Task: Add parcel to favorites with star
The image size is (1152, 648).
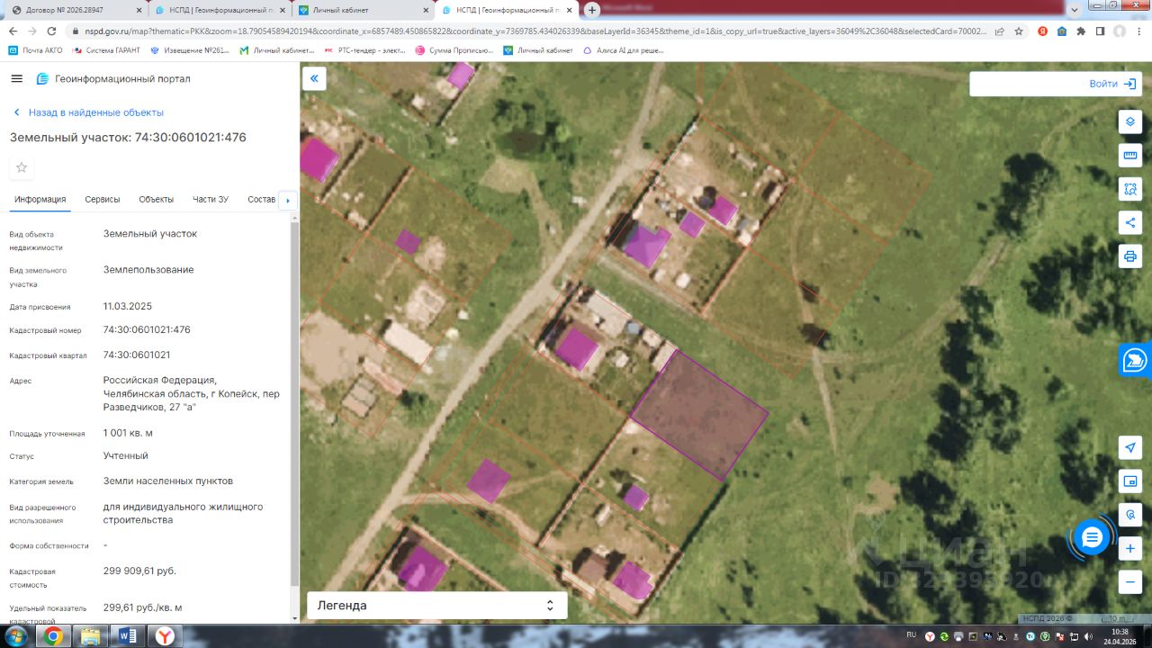Action: [22, 167]
